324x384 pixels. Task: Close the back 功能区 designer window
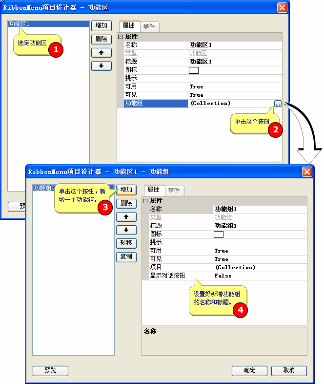[282, 7]
